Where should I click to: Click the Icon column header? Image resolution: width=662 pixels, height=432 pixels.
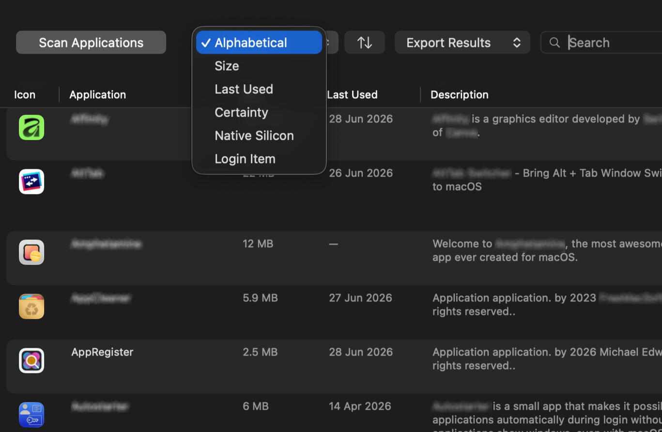[25, 95]
